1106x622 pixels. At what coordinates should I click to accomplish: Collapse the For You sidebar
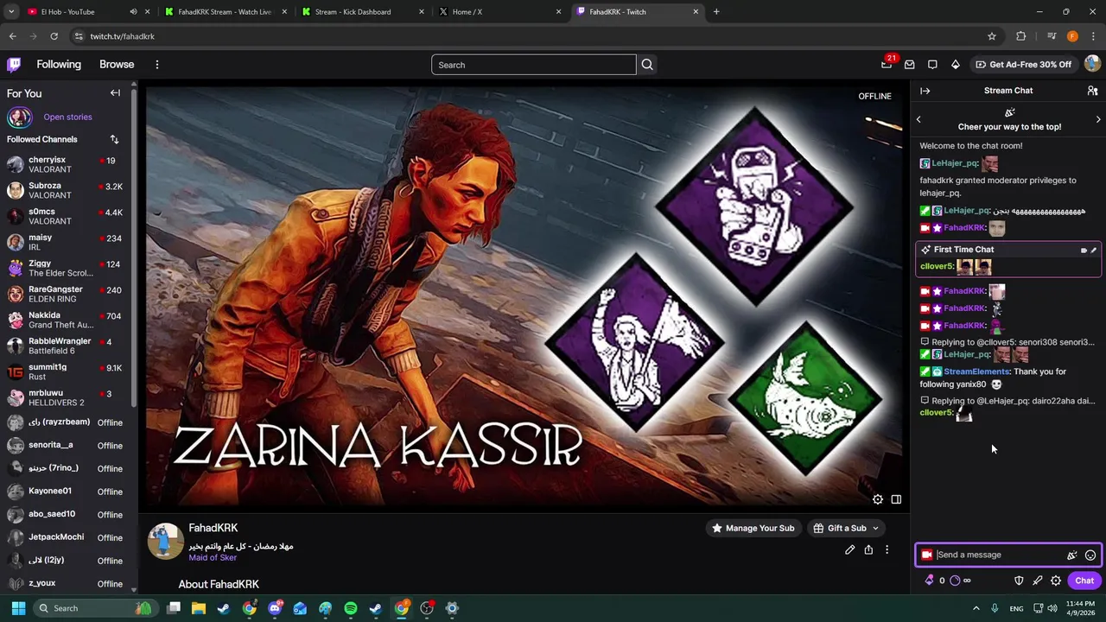115,92
